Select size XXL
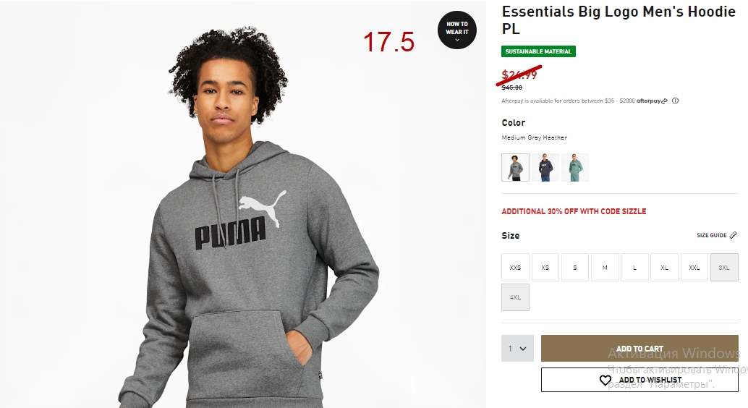 click(x=694, y=267)
